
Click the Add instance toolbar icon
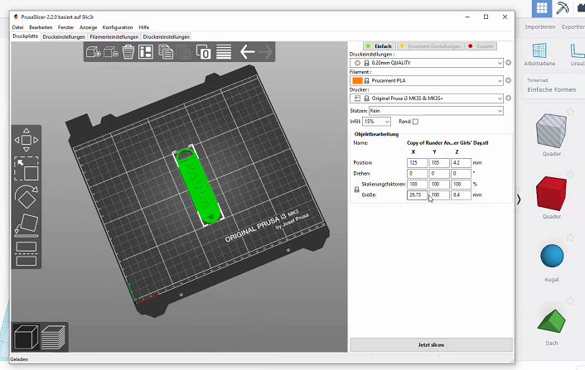tap(204, 52)
